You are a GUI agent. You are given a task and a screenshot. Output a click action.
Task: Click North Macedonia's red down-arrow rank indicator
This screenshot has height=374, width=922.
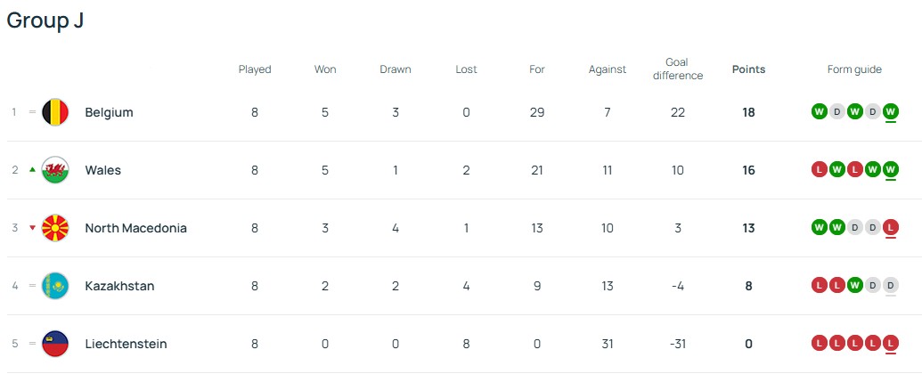(x=33, y=228)
